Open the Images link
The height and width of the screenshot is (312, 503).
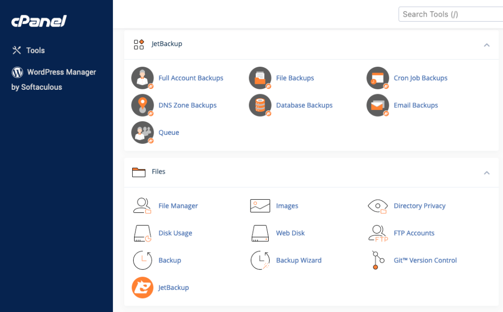287,206
